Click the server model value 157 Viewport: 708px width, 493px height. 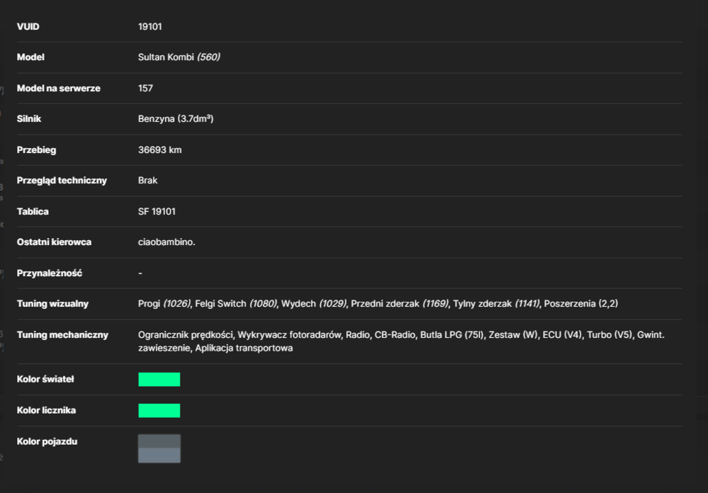point(145,88)
